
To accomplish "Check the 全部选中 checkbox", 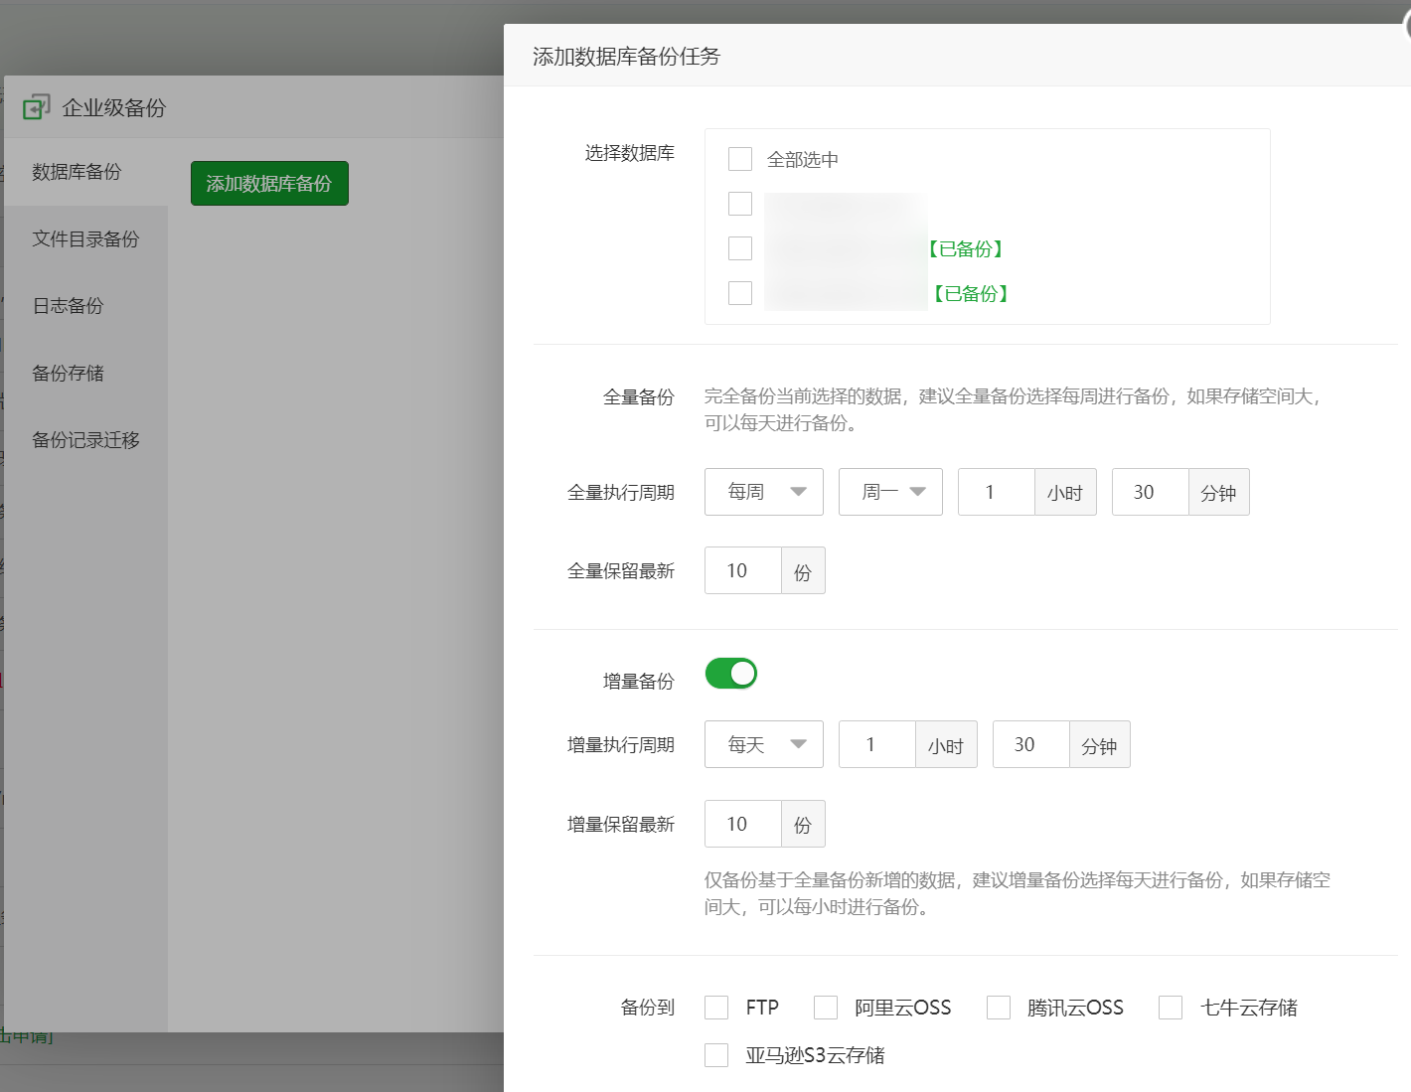I will tap(740, 159).
